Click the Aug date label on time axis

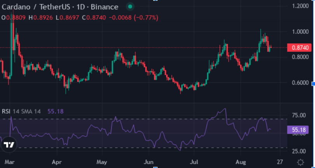[241, 162]
